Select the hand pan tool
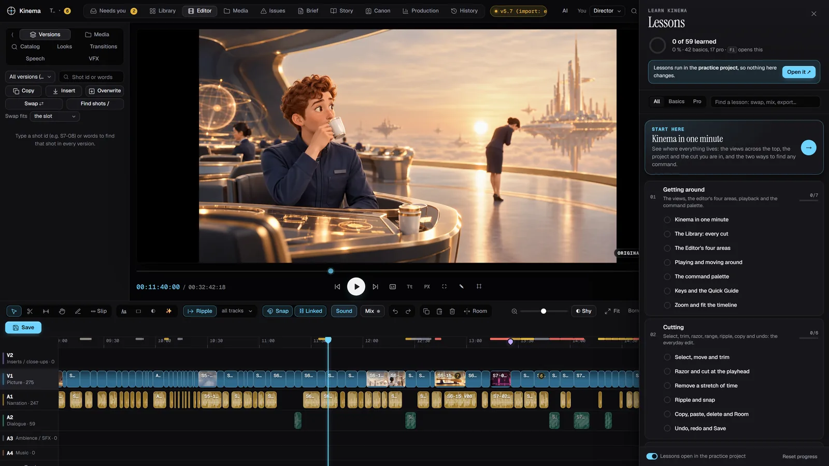This screenshot has height=466, width=829. pos(62,311)
